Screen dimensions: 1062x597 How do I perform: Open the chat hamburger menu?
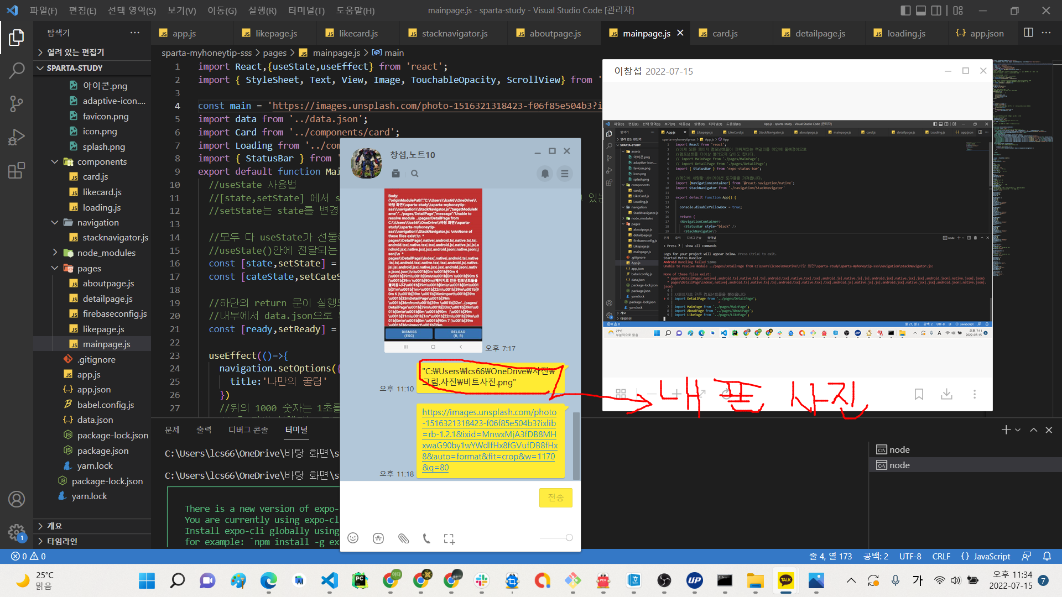click(565, 174)
